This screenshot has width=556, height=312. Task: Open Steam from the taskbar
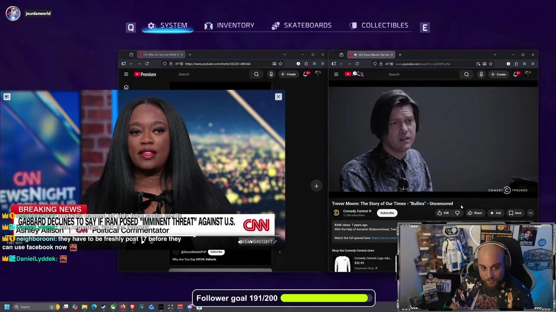(x=104, y=307)
